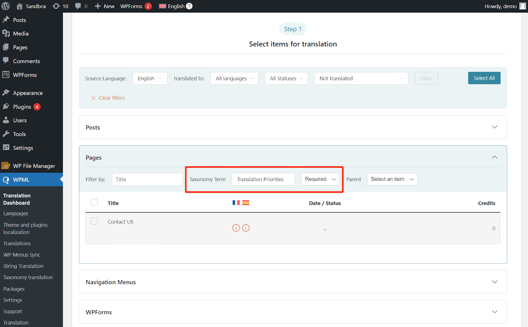Click the Users icon in sidebar
Viewport: 528px width, 327px height.
point(6,120)
